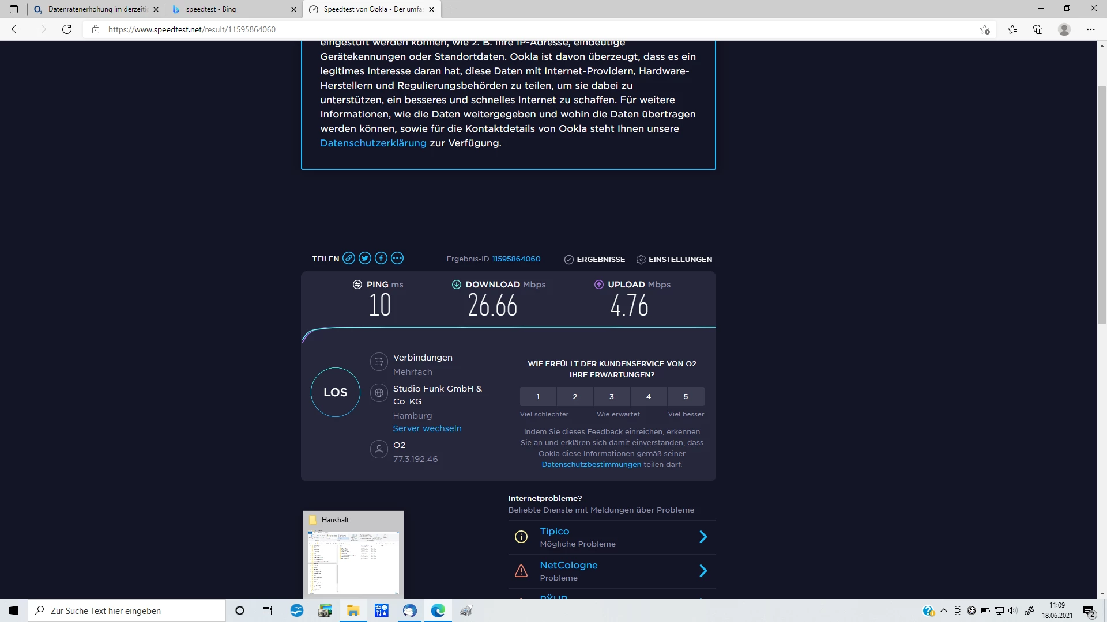The height and width of the screenshot is (622, 1107).
Task: Rate O2 customer service as 3
Action: click(612, 396)
